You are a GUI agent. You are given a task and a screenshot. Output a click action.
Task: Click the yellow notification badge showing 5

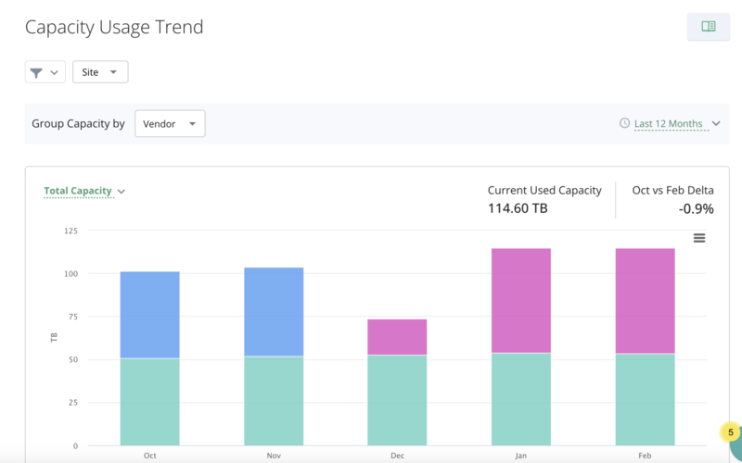(731, 432)
